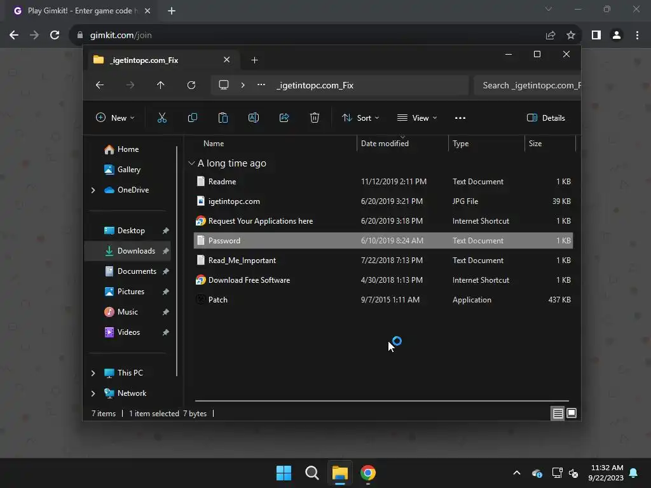Select the Read_Me_Important file
This screenshot has width=651, height=488.
[x=383, y=260]
